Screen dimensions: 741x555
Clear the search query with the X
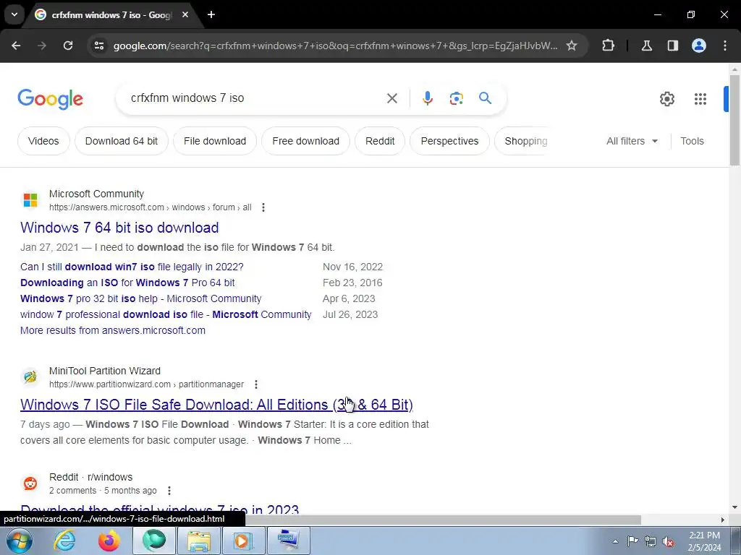391,98
